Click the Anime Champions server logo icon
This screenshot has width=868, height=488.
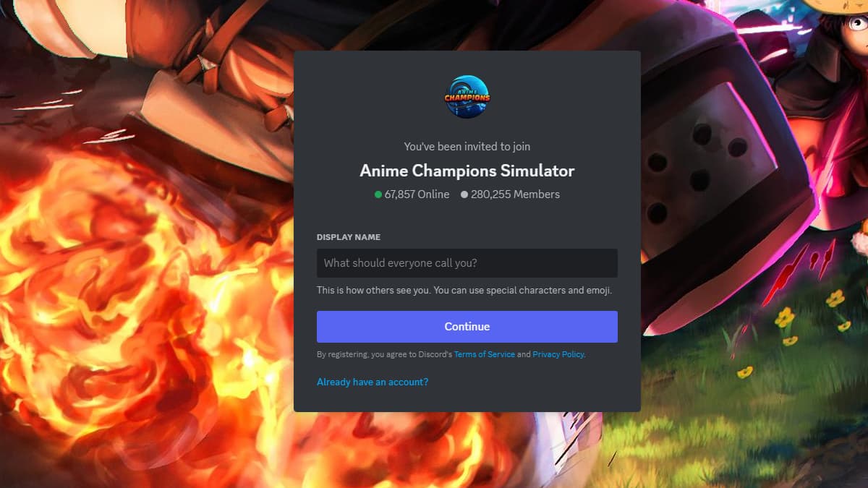[467, 96]
